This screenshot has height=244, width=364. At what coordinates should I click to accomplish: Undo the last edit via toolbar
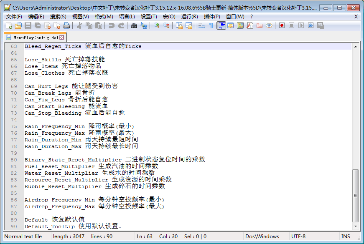click(111, 25)
